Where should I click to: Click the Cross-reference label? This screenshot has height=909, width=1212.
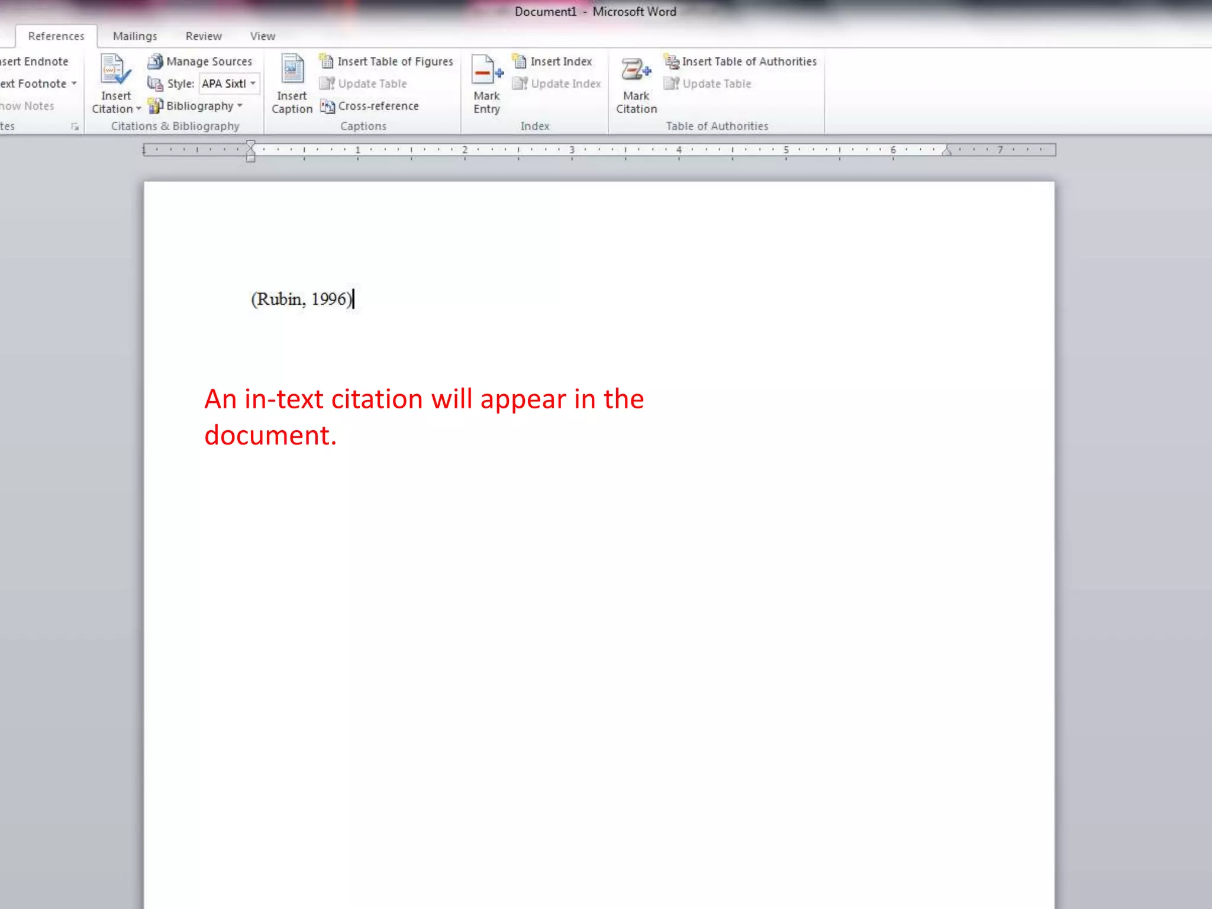point(379,106)
